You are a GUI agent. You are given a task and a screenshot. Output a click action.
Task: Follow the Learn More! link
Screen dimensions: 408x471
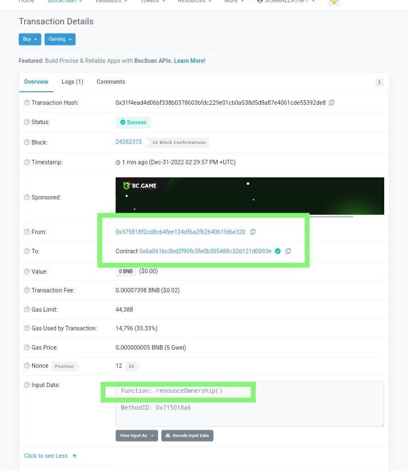189,61
